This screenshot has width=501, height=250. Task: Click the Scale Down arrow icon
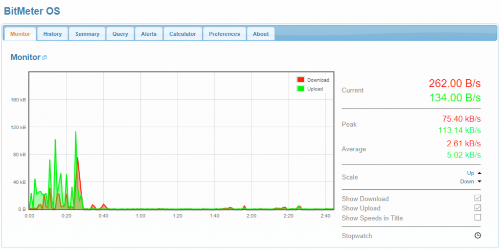pyautogui.click(x=479, y=182)
